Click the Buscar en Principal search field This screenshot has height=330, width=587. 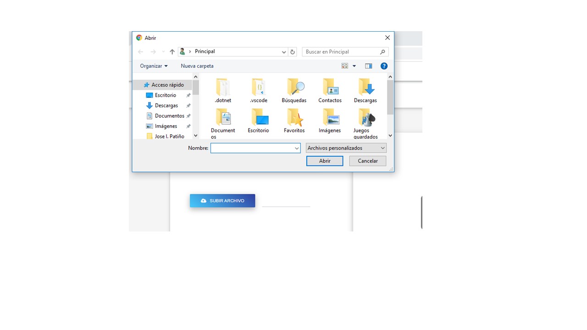pos(342,52)
